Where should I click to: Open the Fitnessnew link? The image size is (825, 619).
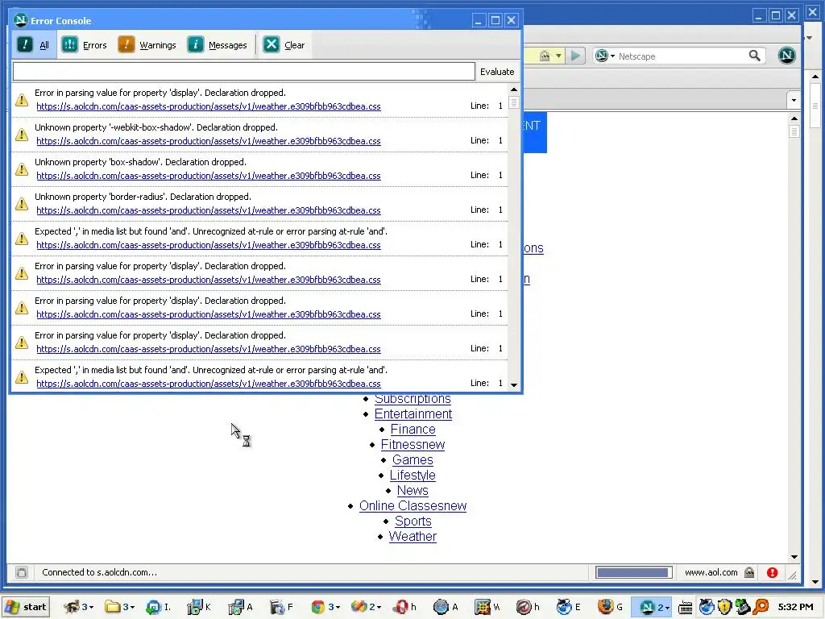pyautogui.click(x=413, y=445)
